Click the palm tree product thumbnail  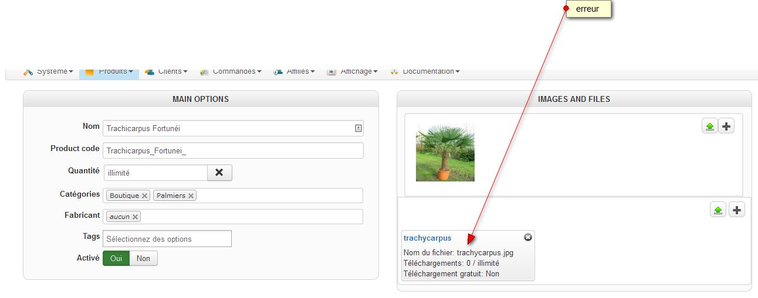pos(445,152)
